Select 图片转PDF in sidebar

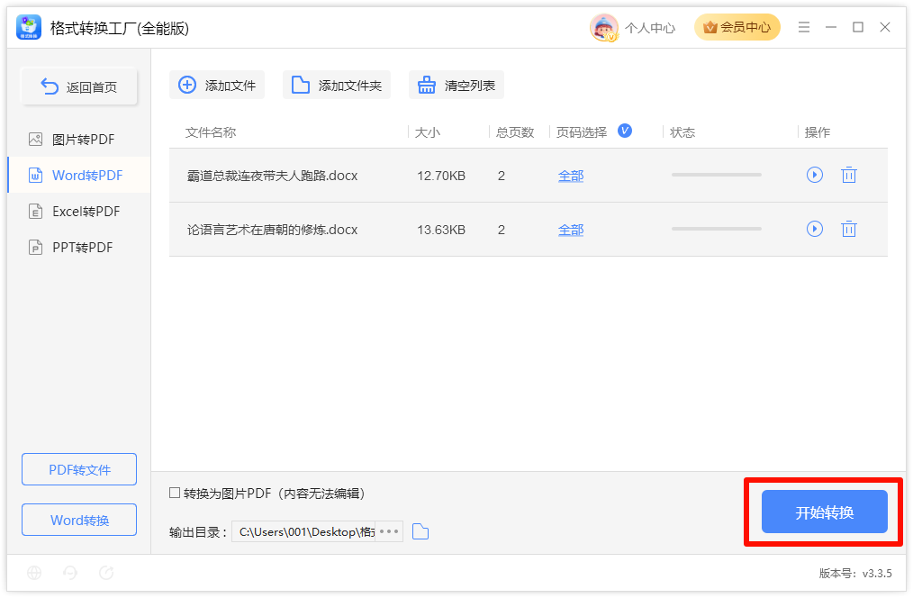click(x=79, y=140)
